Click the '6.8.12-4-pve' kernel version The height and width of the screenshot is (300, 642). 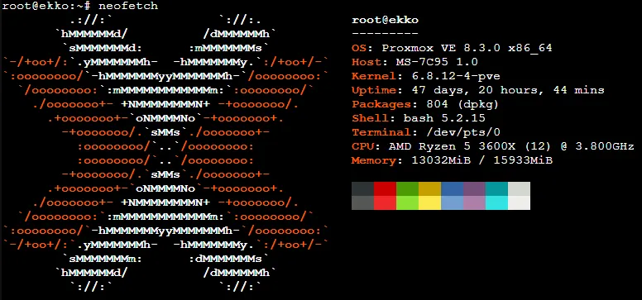point(456,76)
